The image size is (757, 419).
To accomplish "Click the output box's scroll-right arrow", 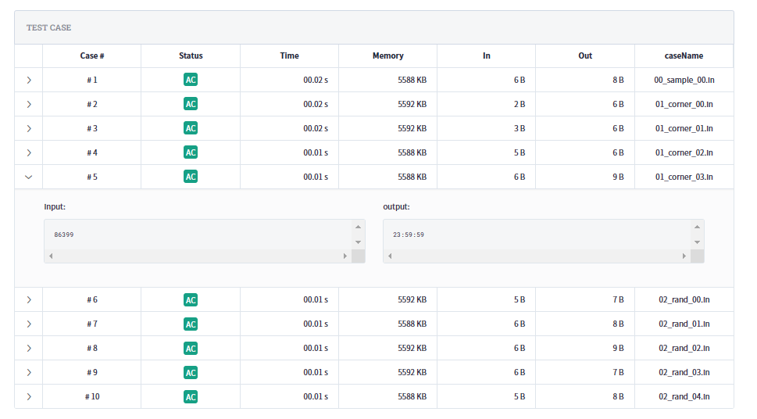I will point(684,256).
